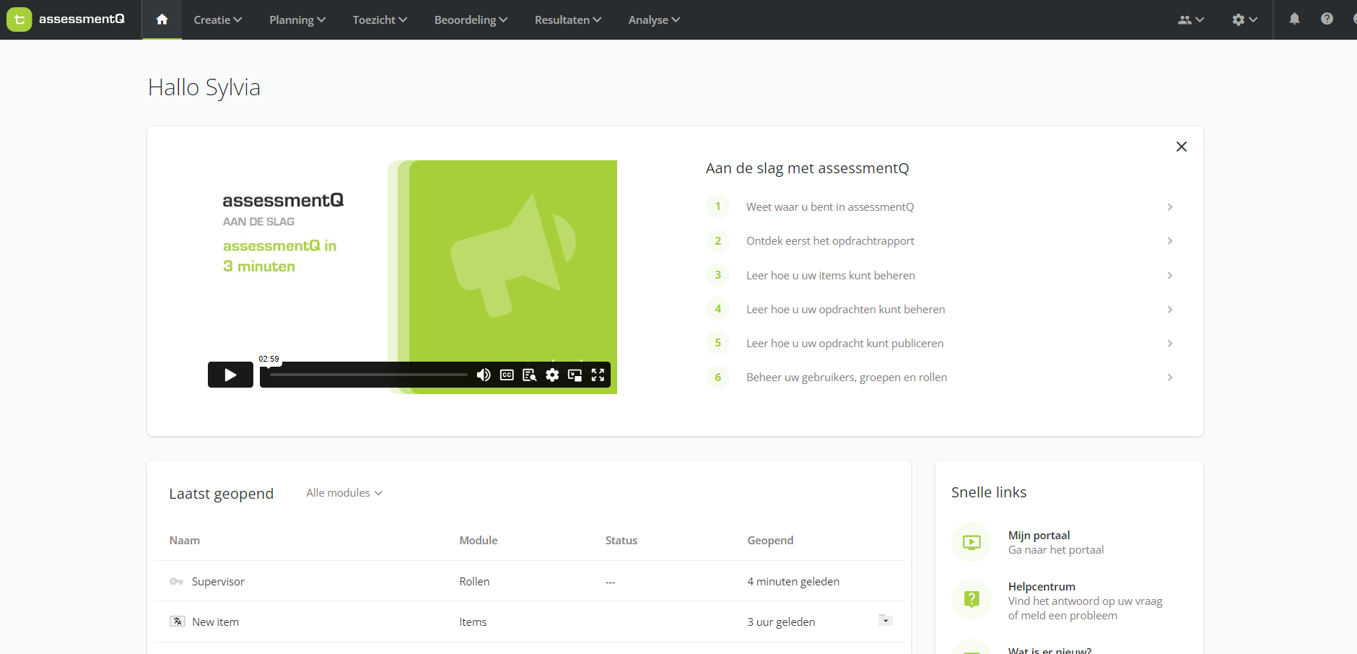Go to the home icon tab
1357x654 pixels.
pos(162,19)
